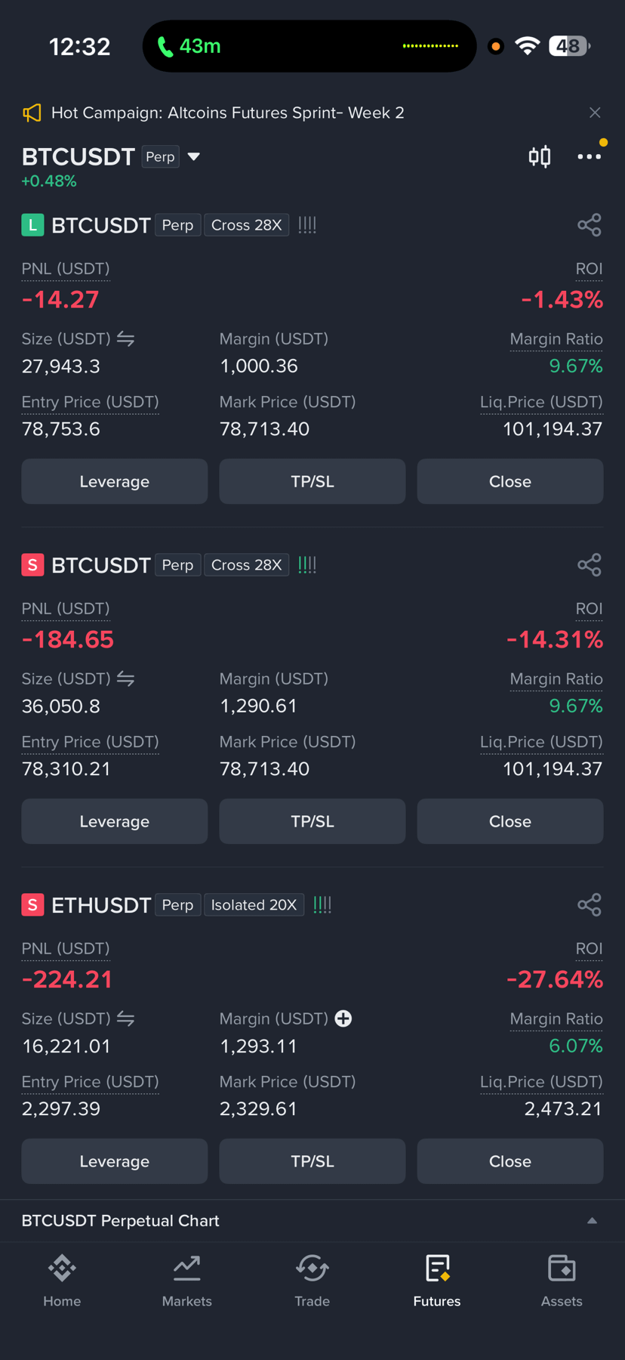Open the candlestick chart icon
The width and height of the screenshot is (625, 1360).
click(540, 156)
